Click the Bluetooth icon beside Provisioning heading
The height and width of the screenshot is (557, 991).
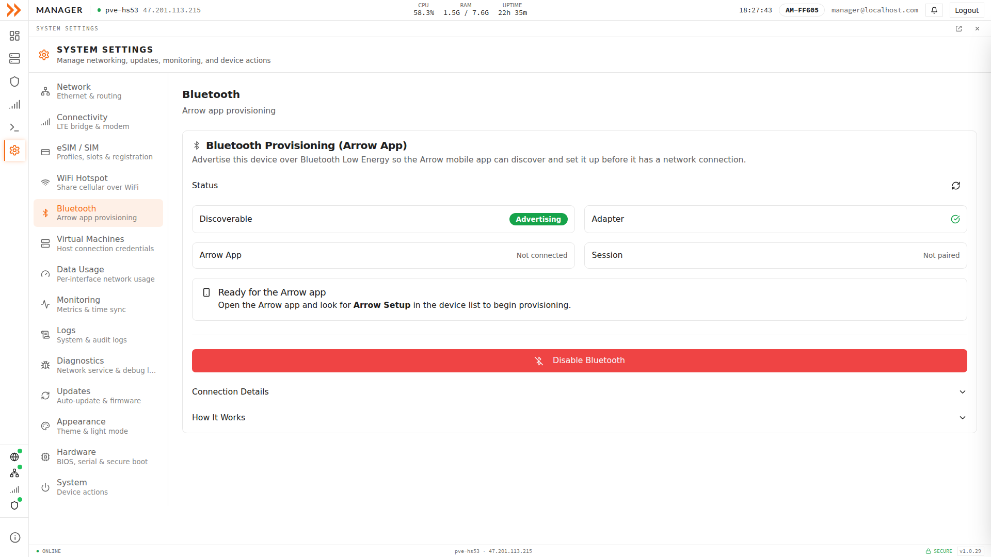pyautogui.click(x=197, y=145)
